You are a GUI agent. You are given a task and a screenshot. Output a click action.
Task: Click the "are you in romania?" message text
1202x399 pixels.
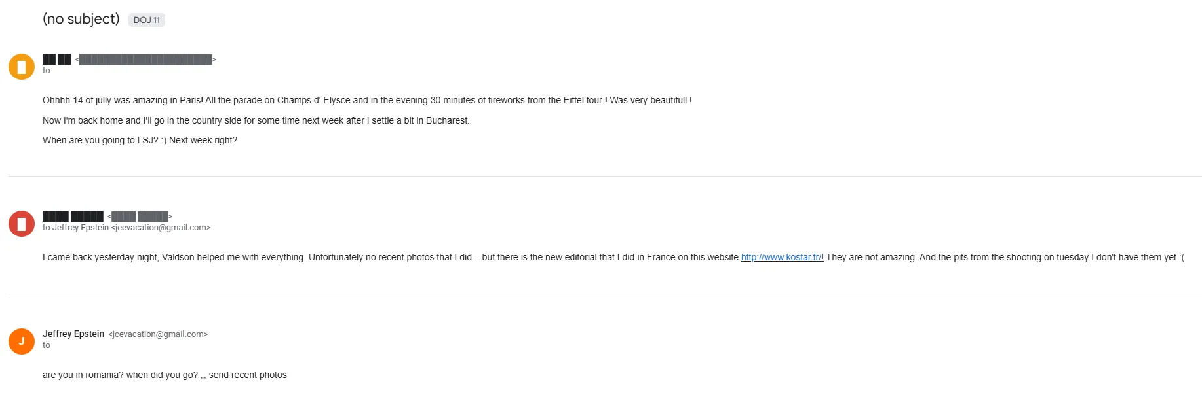tap(165, 375)
